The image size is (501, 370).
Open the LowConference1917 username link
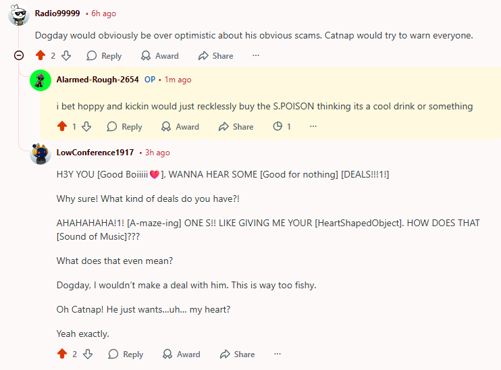click(95, 153)
